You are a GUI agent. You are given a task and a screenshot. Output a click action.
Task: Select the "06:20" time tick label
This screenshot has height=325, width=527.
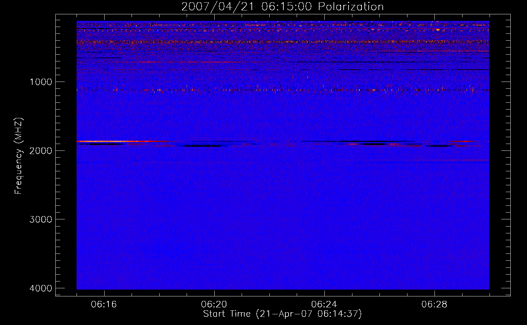214,305
